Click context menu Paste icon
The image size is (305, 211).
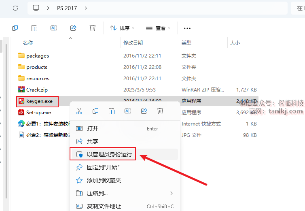pyautogui.click(x=112, y=111)
